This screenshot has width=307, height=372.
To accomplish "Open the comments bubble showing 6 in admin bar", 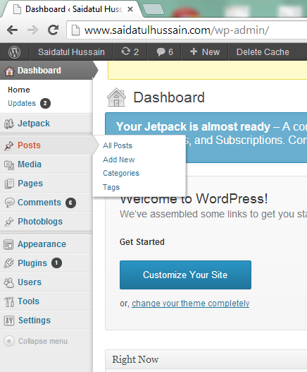I will [x=165, y=52].
